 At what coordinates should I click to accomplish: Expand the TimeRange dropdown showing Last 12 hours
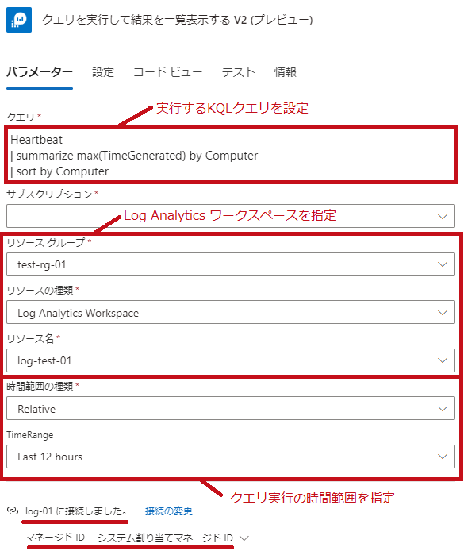pos(231,457)
